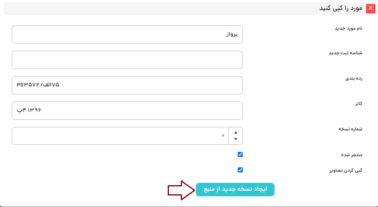Select the «رده بندی» classification input field
The height and width of the screenshot is (207, 378).
[127, 85]
